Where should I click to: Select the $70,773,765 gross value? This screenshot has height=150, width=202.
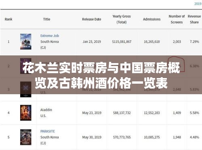coord(122,137)
